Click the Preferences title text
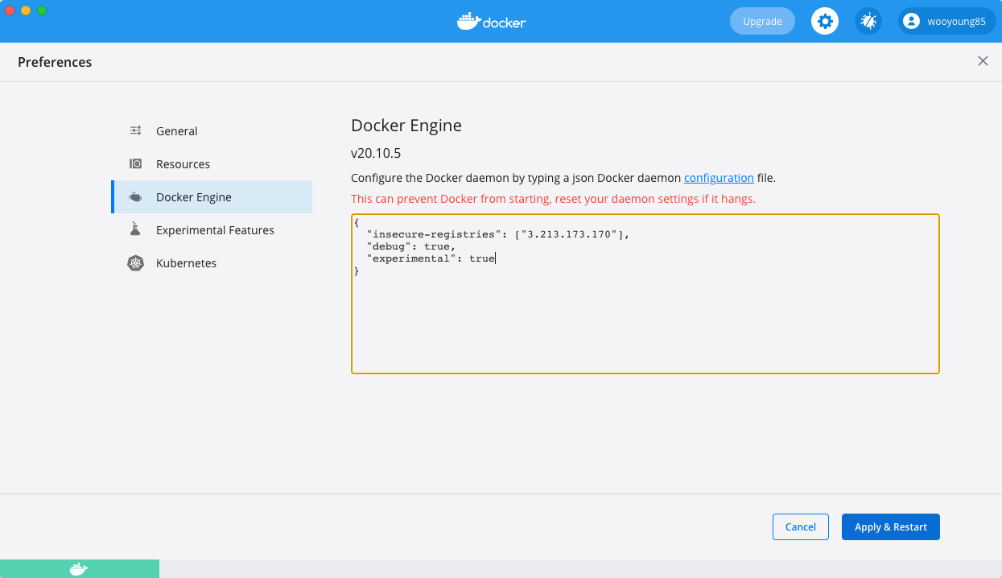The image size is (1002, 578). pos(55,62)
